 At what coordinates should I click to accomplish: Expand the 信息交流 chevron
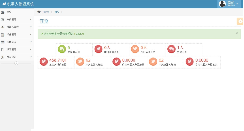(x=31, y=42)
